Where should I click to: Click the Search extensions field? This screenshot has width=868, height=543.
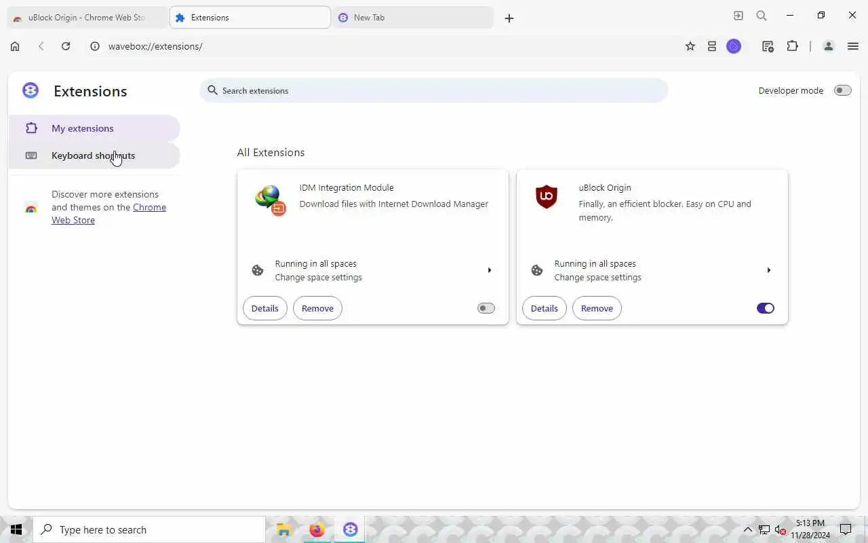434,90
